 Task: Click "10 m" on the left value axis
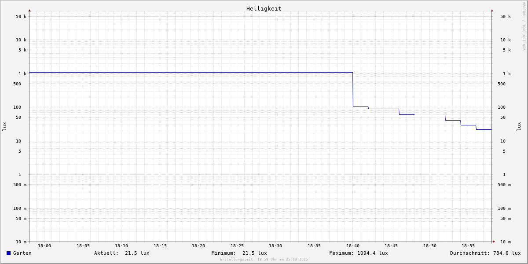[21, 242]
